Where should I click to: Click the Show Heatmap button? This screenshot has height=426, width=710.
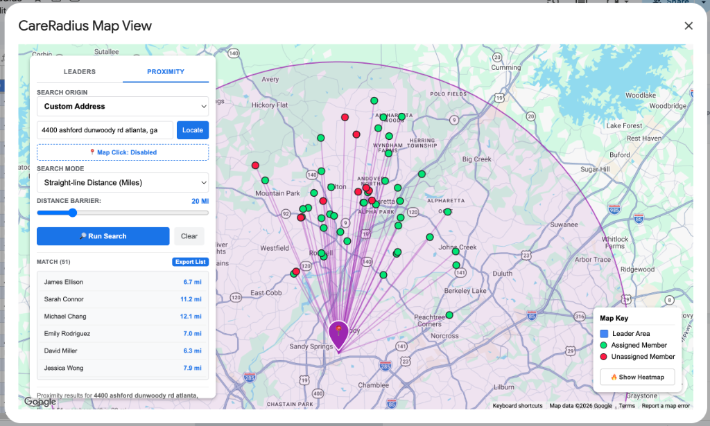[x=638, y=377]
